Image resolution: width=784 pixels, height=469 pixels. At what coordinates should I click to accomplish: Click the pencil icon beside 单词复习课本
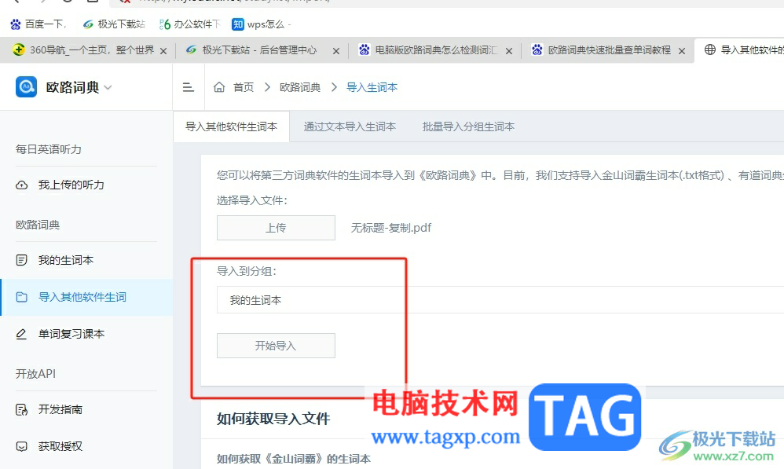click(21, 334)
